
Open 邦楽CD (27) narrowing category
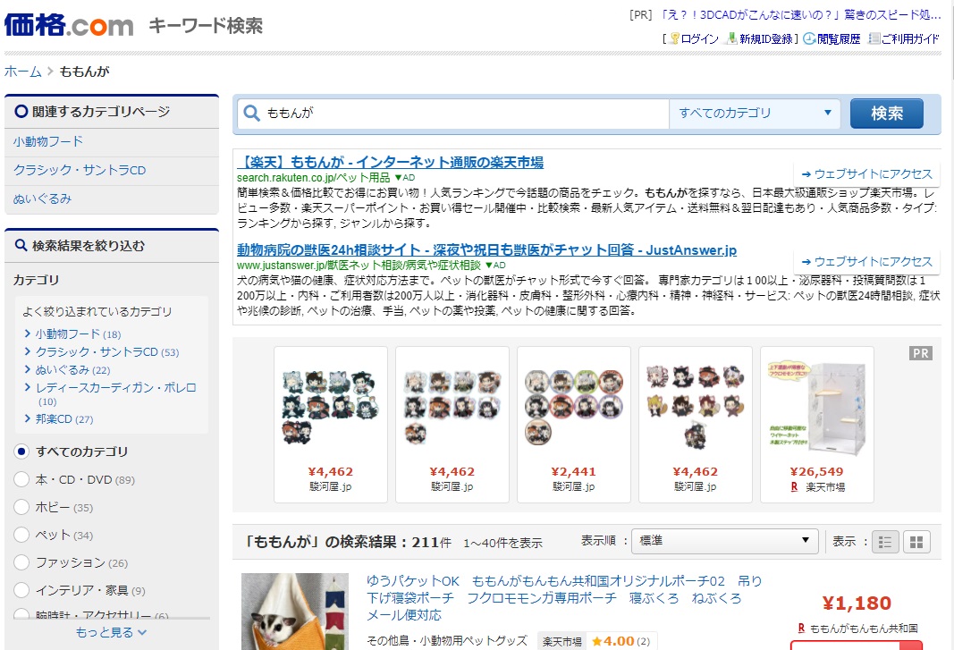coord(63,418)
